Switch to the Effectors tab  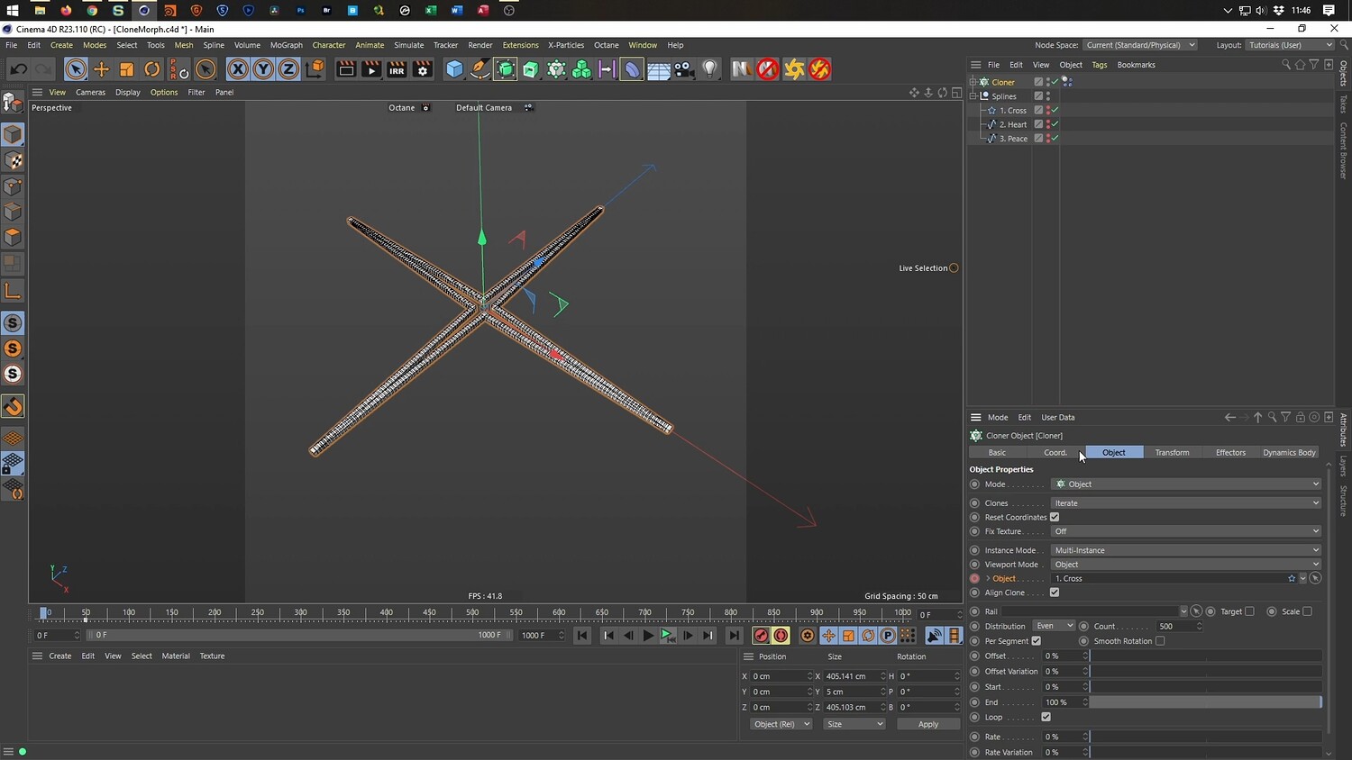pyautogui.click(x=1229, y=453)
